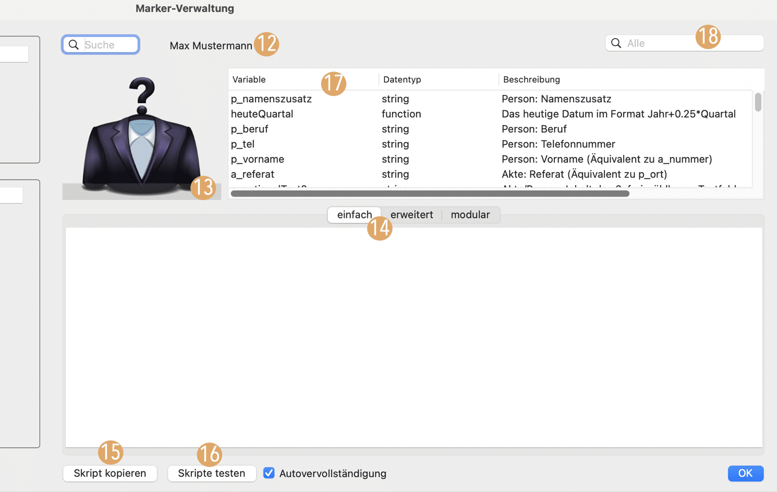Click the Max Mustermann name label
Viewport: 777px width, 492px height.
pyautogui.click(x=211, y=46)
